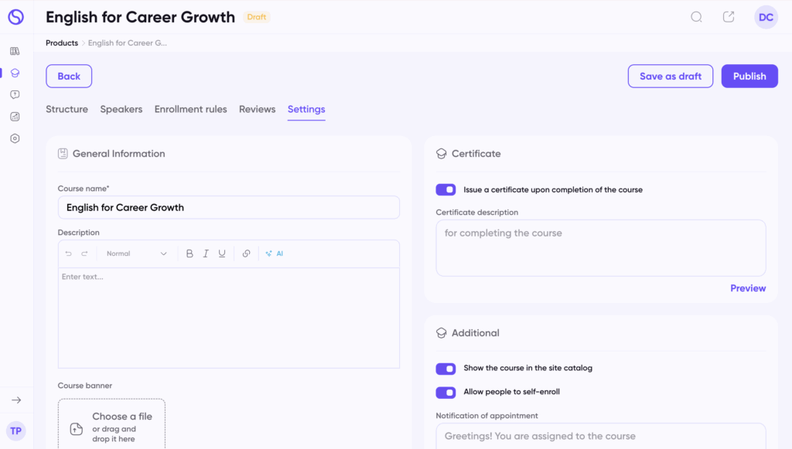Open the AI text assistant

(x=275, y=253)
